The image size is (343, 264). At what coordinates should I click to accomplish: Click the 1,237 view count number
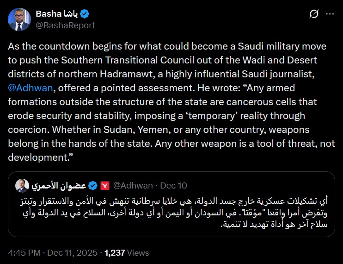click(115, 253)
